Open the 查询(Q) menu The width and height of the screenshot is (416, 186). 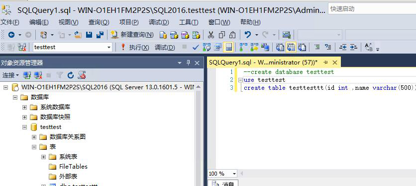[99, 22]
